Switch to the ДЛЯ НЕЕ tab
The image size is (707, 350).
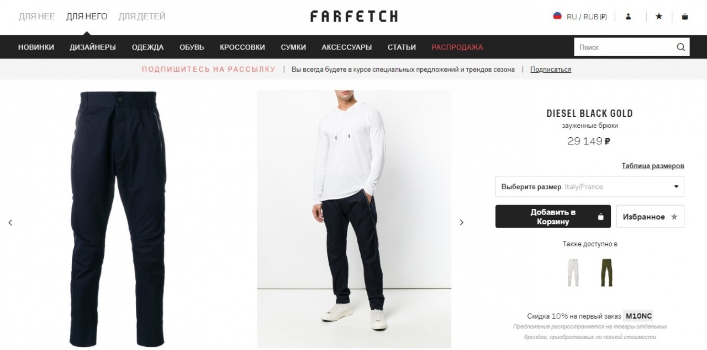36,17
